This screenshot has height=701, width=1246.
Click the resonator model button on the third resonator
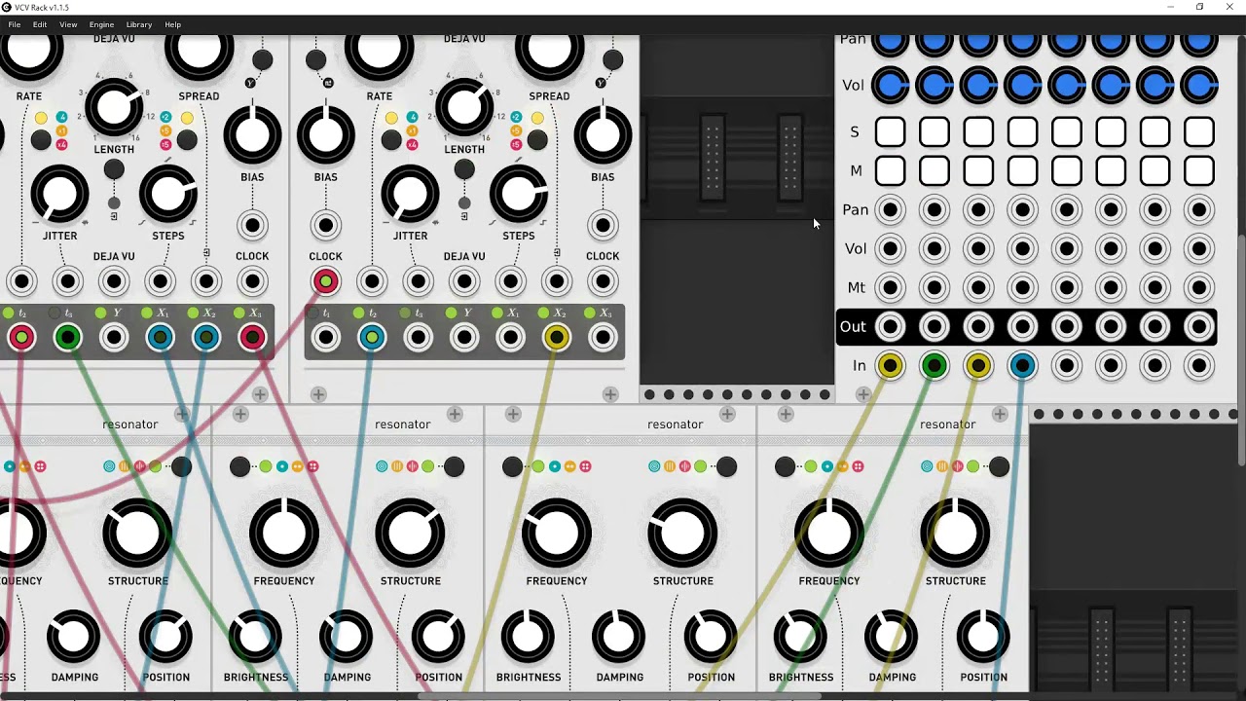[726, 466]
